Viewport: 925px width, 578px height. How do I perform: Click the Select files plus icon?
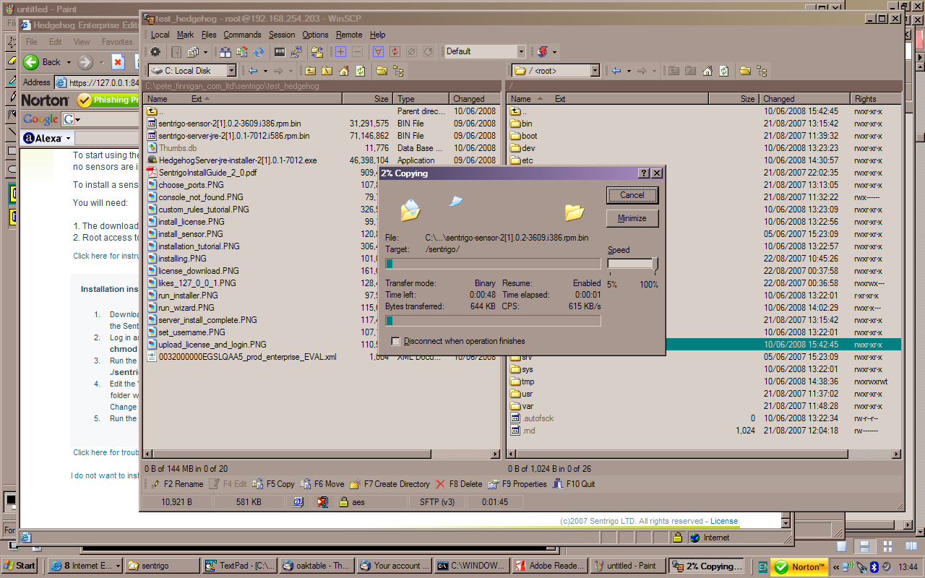(x=340, y=51)
